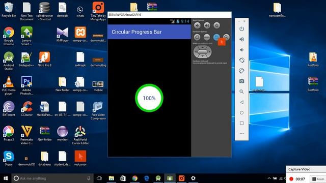This screenshot has width=326, height=183.
Task: Click the D-pad up arrow
Action: point(202,47)
